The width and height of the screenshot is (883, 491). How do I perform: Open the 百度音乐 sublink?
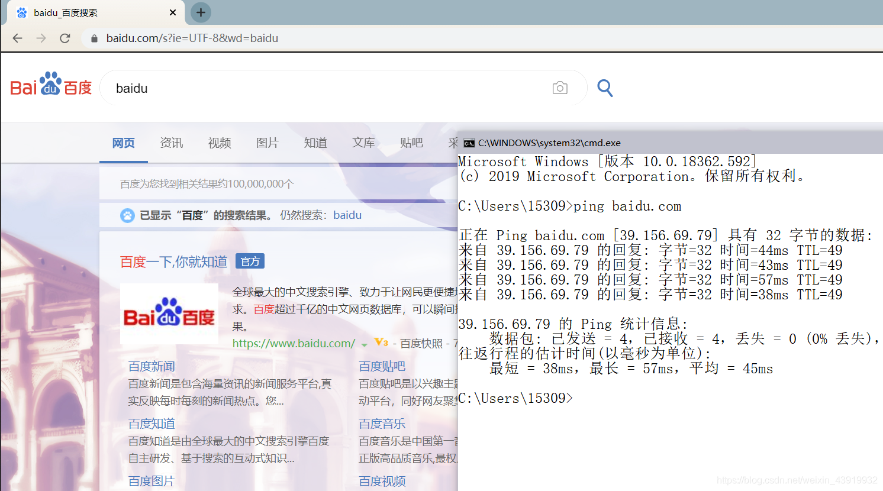[x=382, y=424]
